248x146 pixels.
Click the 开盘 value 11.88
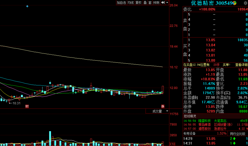[243, 70]
